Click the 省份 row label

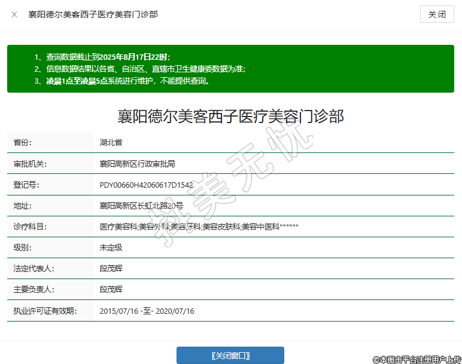(x=22, y=143)
